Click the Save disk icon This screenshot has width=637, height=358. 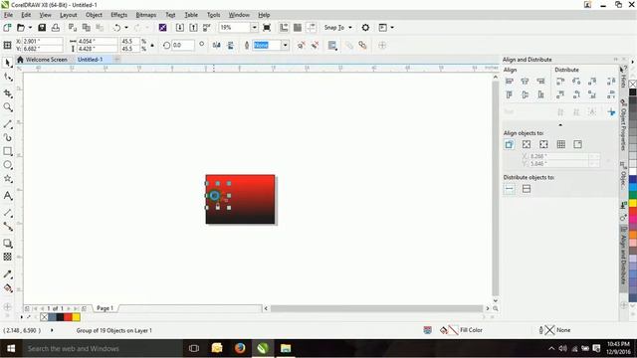click(x=42, y=28)
